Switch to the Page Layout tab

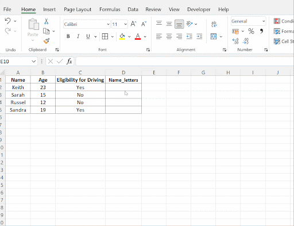78,9
